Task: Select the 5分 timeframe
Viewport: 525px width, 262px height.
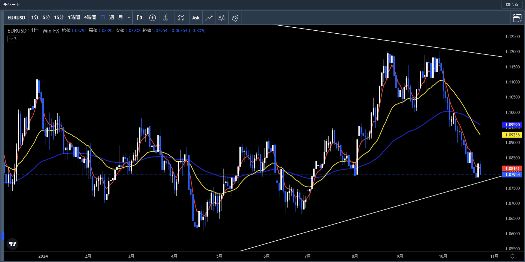Action: (46, 18)
